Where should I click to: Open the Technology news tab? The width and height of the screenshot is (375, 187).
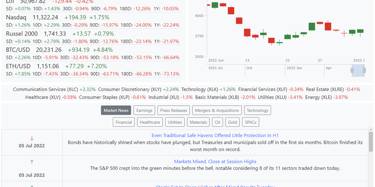(x=257, y=110)
